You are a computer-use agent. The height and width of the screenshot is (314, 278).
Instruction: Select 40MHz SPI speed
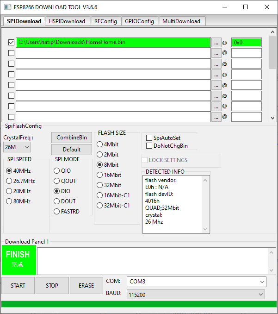pos(19,171)
